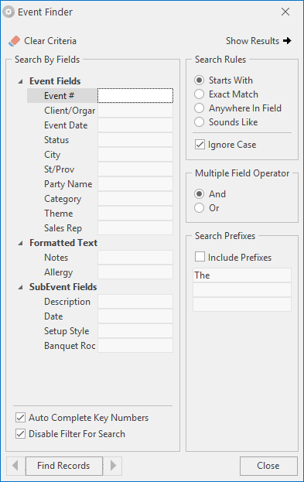This screenshot has height=482, width=304.
Task: Click the Event Finder gear icon
Action: point(9,12)
